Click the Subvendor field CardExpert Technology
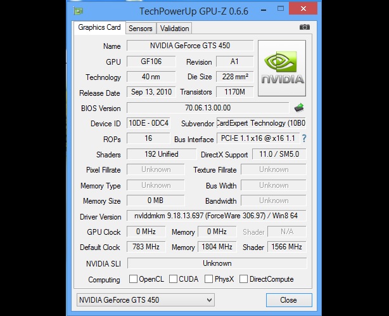 click(x=261, y=123)
